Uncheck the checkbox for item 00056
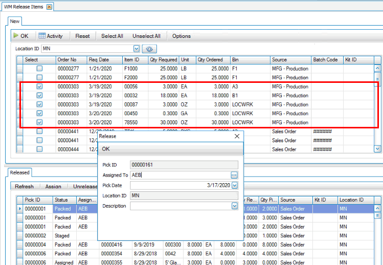Image resolution: width=383 pixels, height=265 pixels. 39,86
